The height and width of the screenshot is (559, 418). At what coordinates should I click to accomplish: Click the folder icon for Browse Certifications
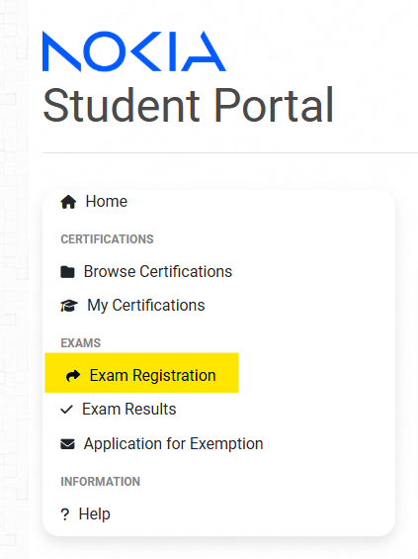(x=67, y=272)
